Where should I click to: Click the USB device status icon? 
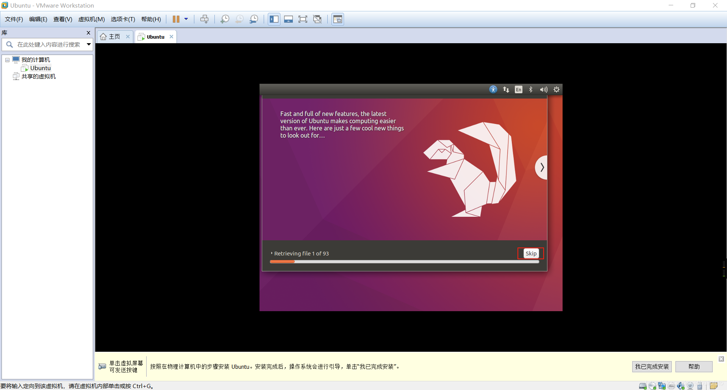[x=700, y=386]
